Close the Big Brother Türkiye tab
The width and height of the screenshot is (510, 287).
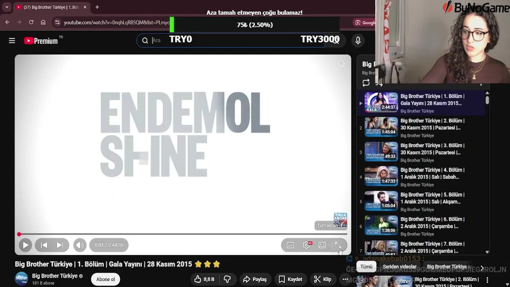85,7
